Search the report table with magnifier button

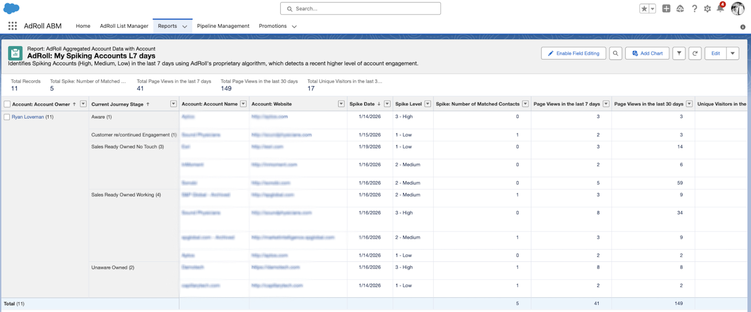(615, 53)
